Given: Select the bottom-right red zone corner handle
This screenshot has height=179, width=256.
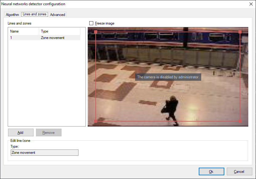Looking at the screenshot, I should 240,121.
